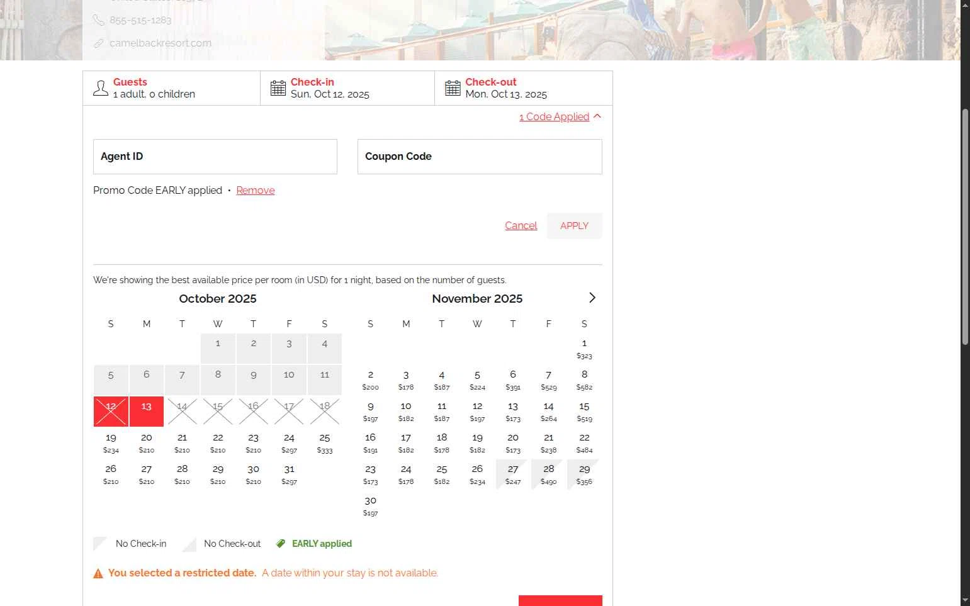Select November 27 priced $247
Image resolution: width=970 pixels, height=606 pixels.
513,474
